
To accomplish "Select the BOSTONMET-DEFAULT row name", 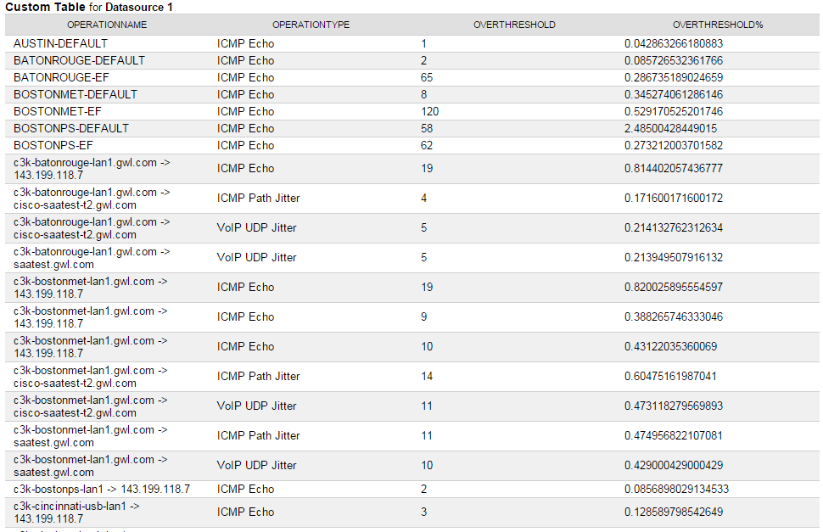I will pyautogui.click(x=76, y=94).
